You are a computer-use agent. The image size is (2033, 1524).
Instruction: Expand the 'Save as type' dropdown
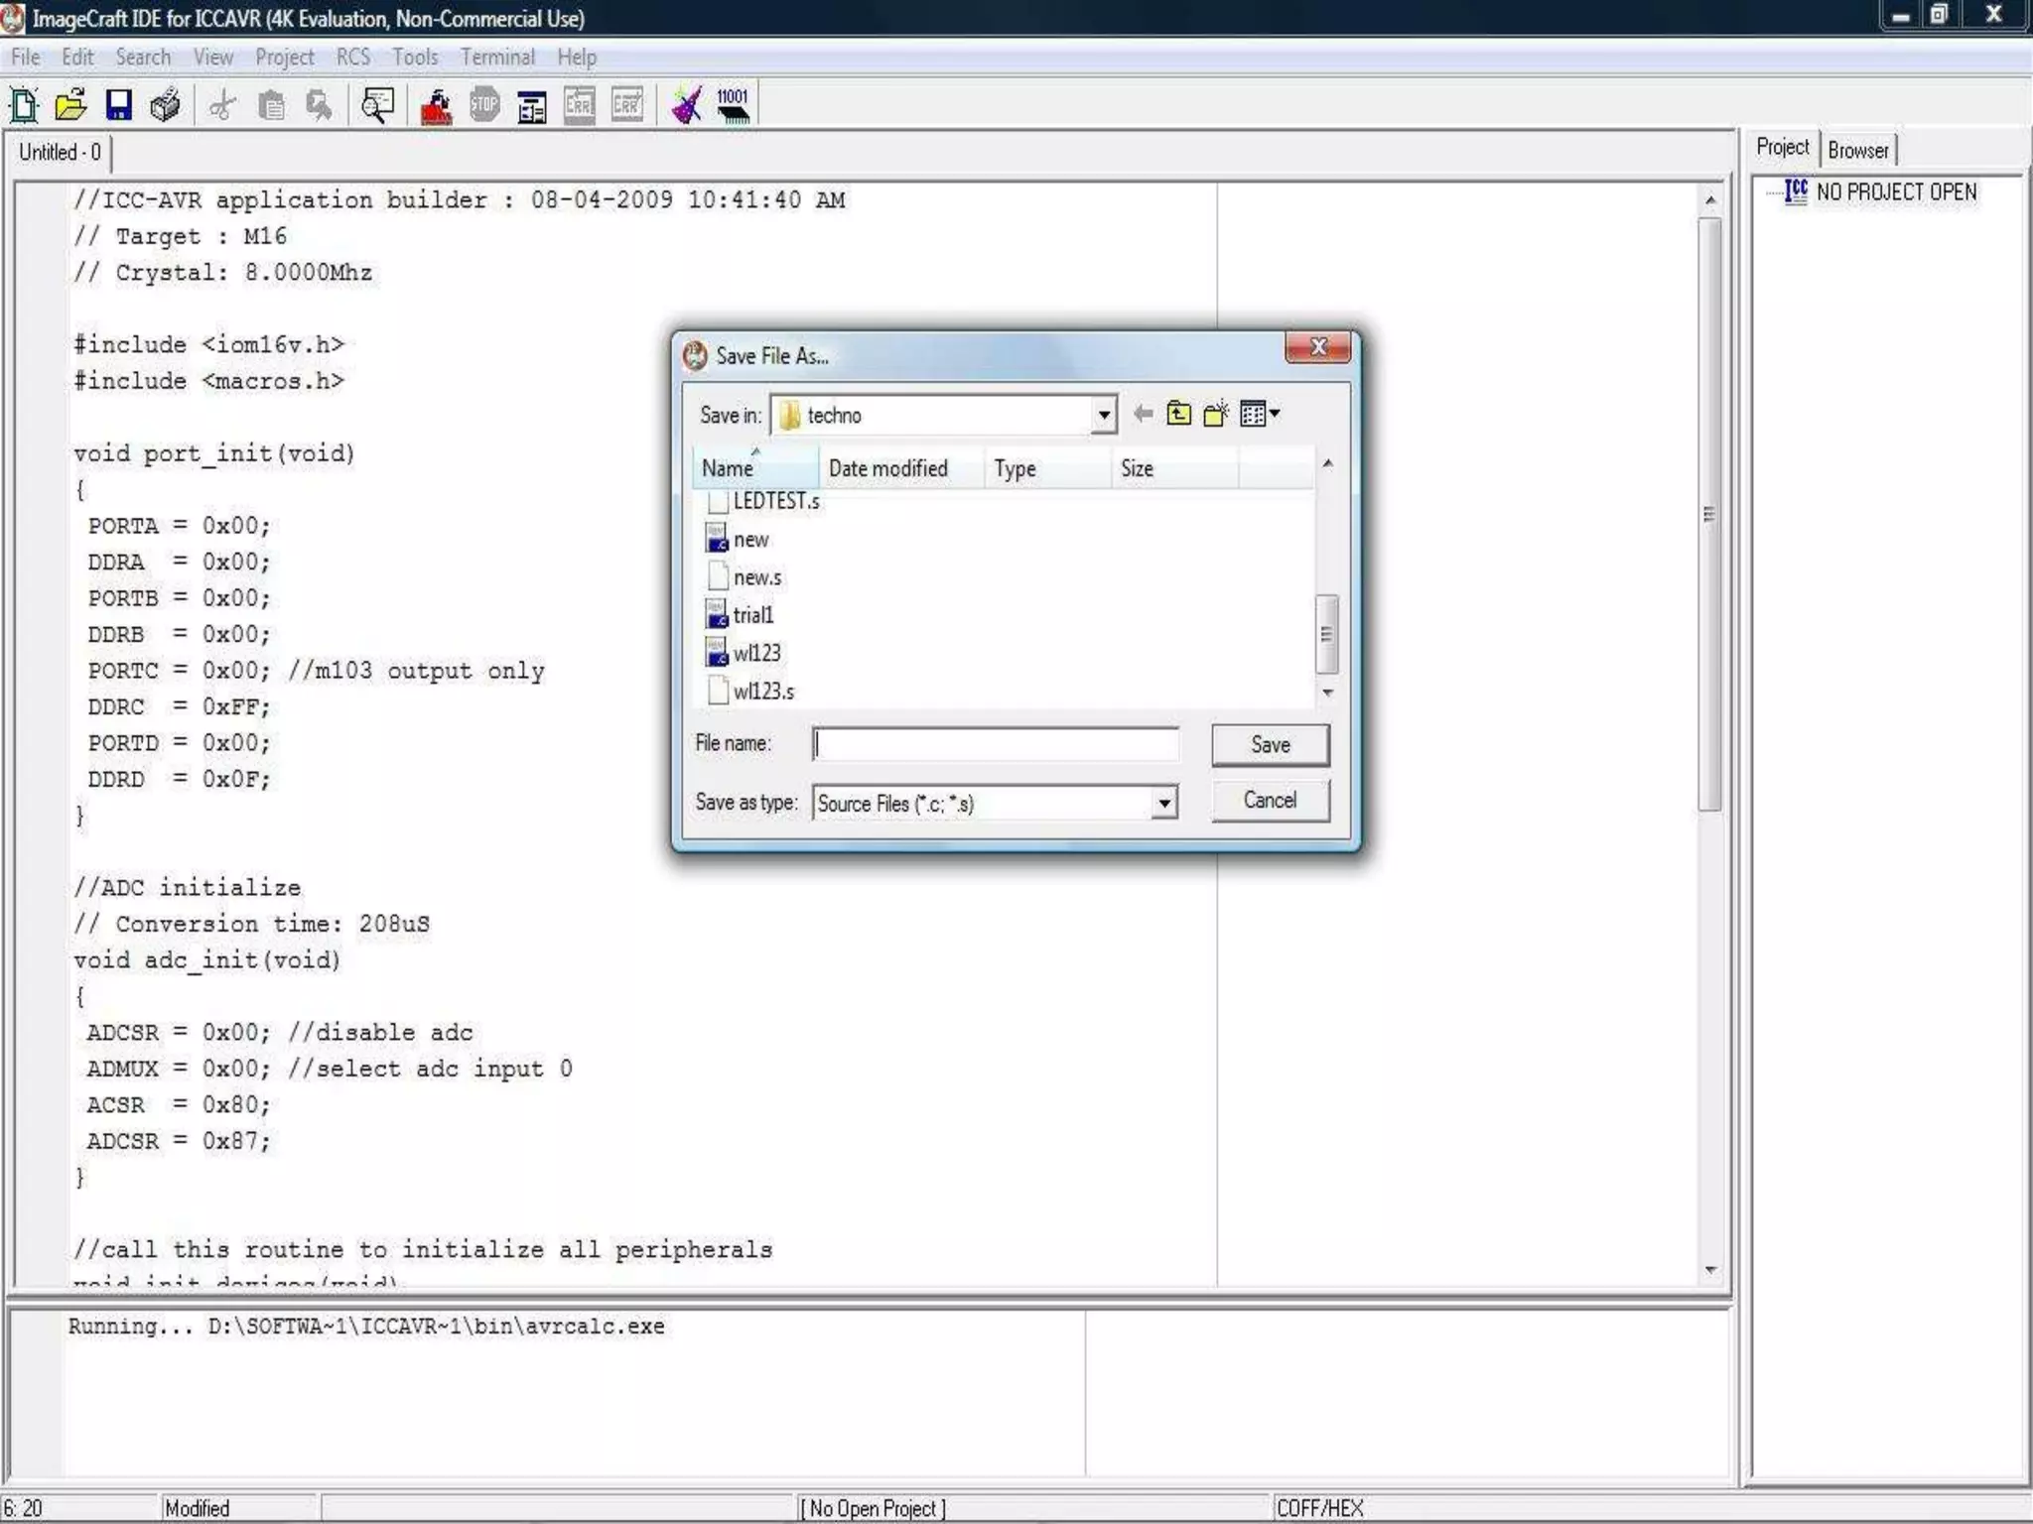[1164, 803]
